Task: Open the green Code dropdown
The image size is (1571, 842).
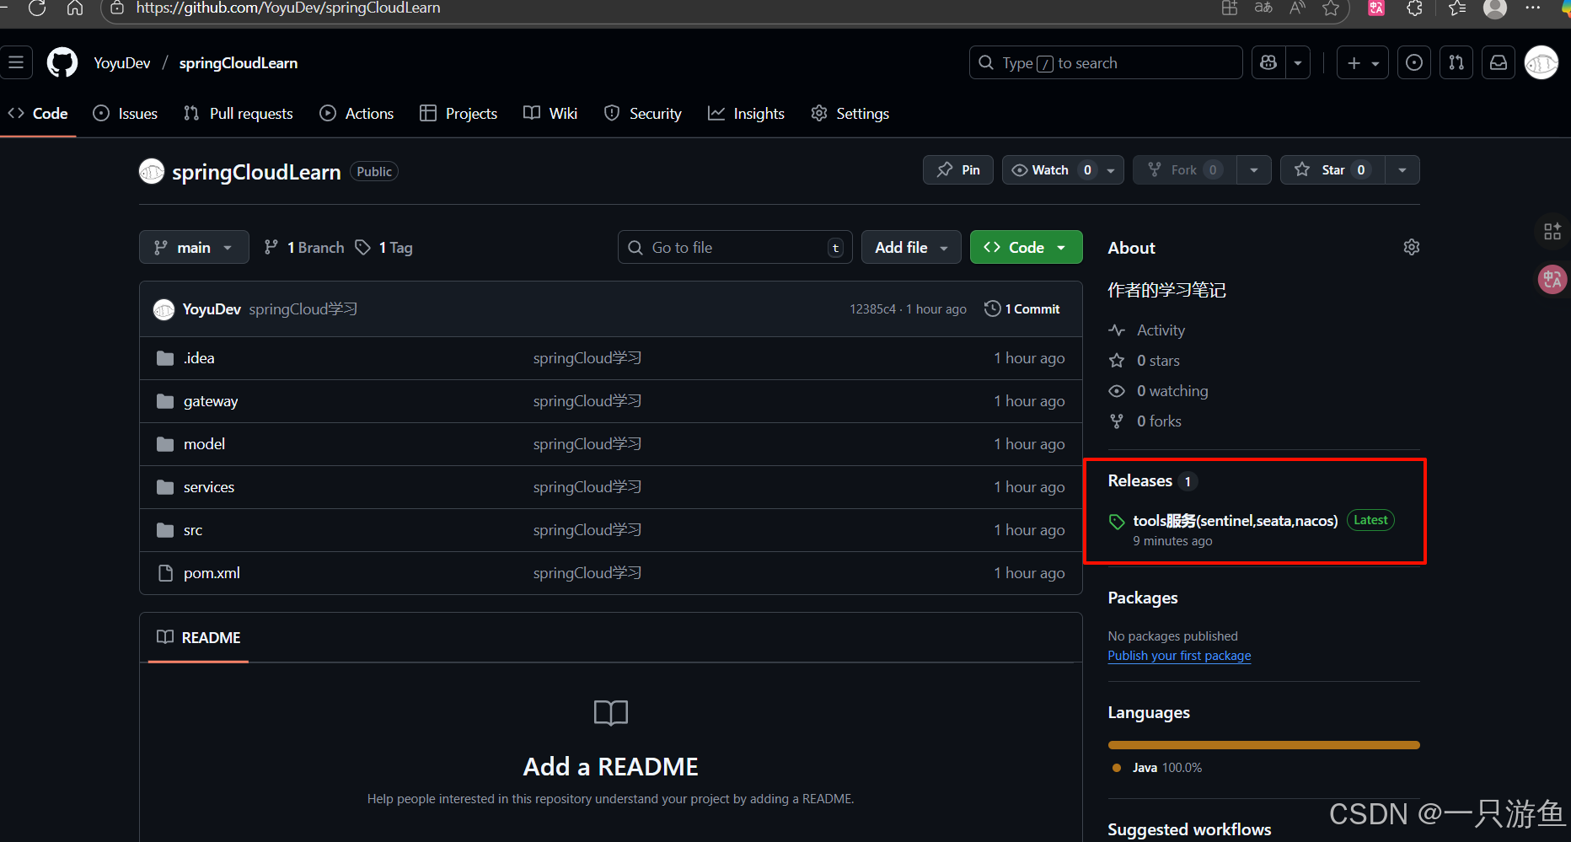Action: (x=1026, y=247)
